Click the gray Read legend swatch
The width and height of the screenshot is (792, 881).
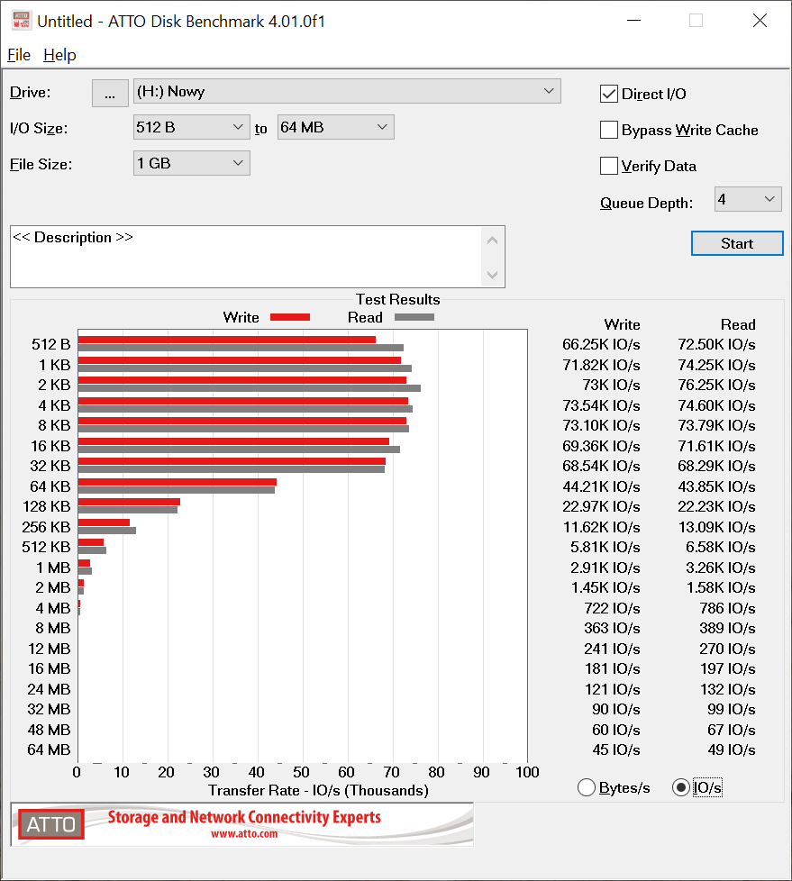(x=414, y=317)
